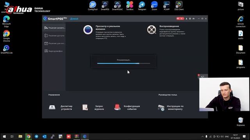Open PCAPP desktop shortcut
250x140 pixels.
(x=167, y=6)
